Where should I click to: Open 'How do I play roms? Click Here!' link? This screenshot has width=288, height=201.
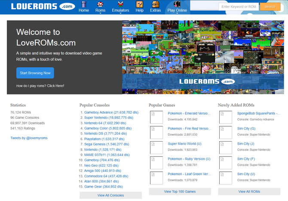tap(40, 86)
